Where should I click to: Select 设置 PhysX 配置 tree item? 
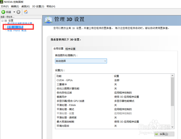coord(17,31)
